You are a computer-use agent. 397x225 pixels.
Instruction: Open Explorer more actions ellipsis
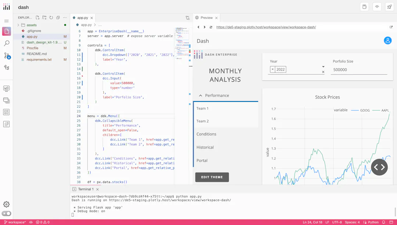pos(65,18)
